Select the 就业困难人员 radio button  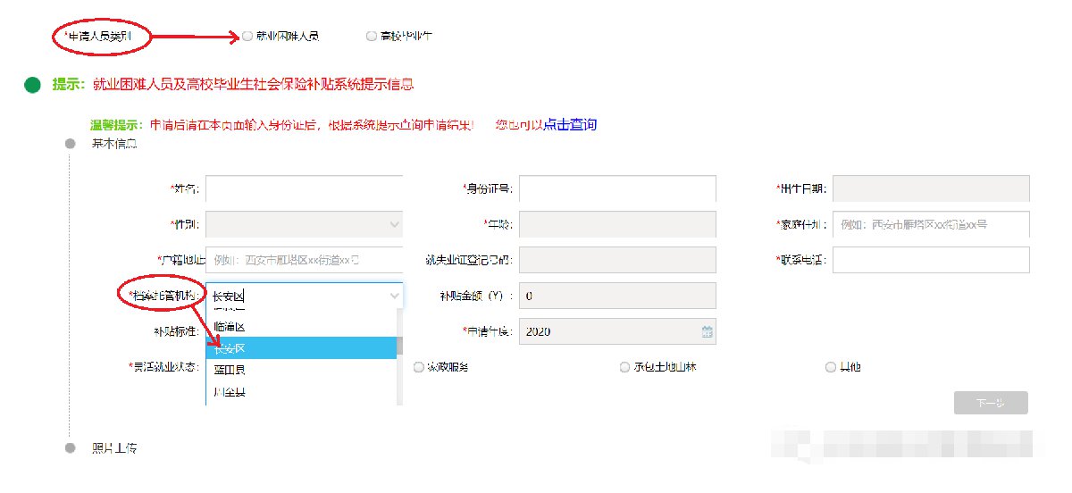click(x=247, y=37)
